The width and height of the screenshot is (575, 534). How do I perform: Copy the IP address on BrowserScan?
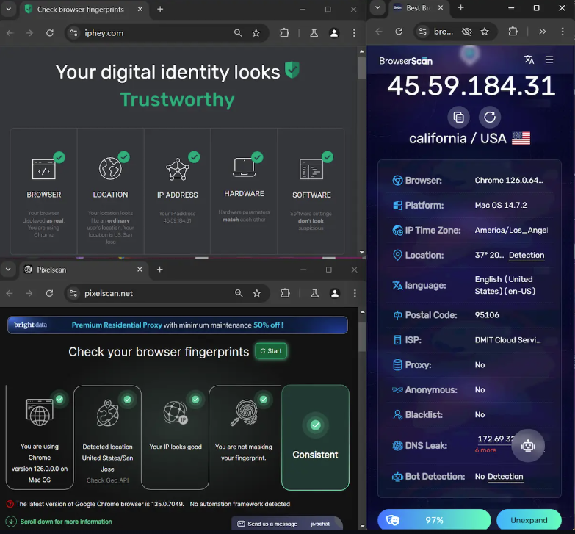coord(458,118)
